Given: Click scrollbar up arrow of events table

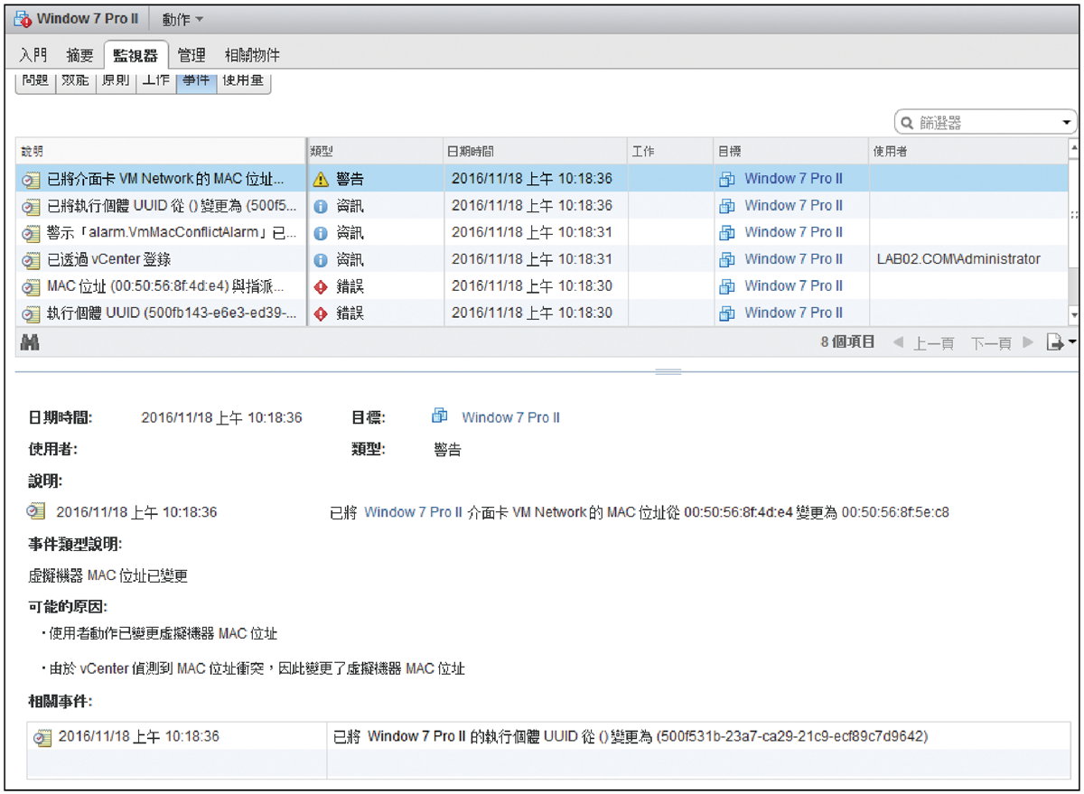Looking at the screenshot, I should [x=1073, y=146].
